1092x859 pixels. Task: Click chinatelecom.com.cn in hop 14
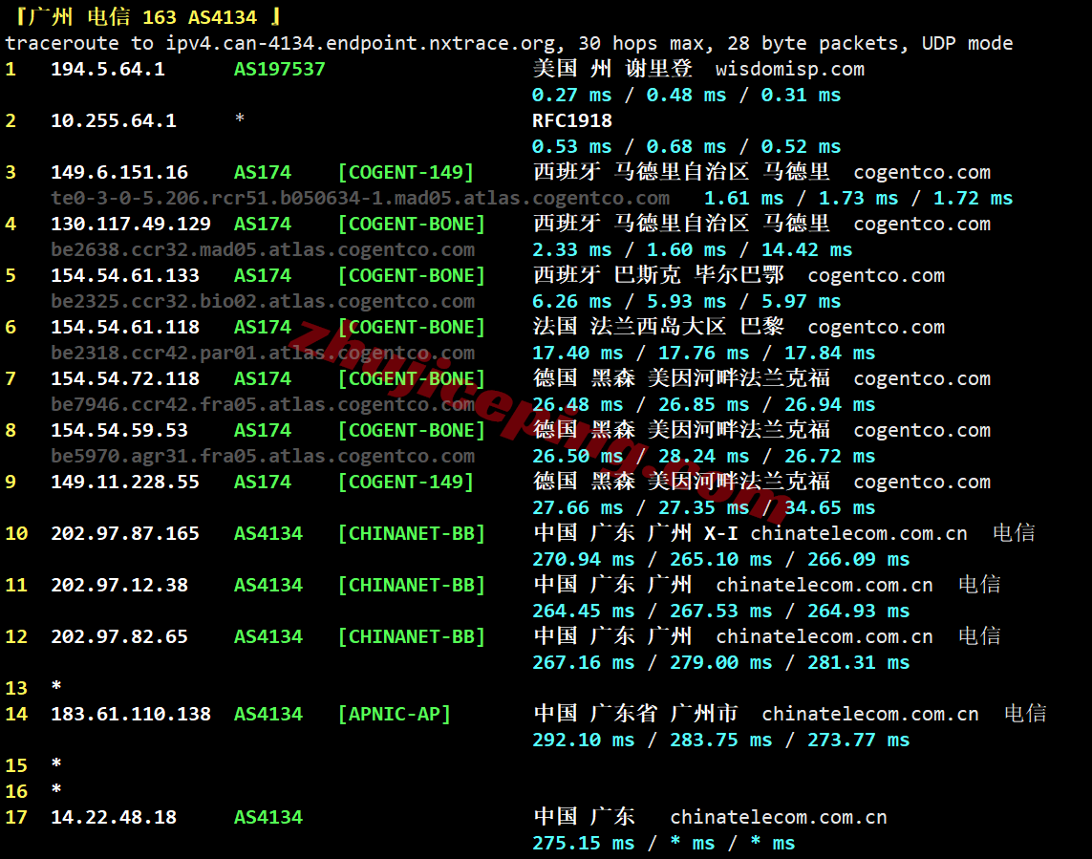tap(870, 714)
